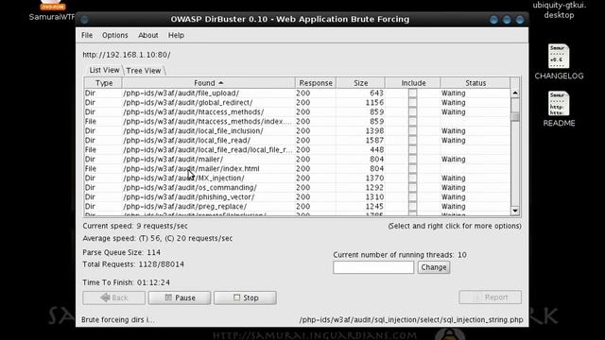Click the Change threads button
Image resolution: width=605 pixels, height=340 pixels.
pos(434,267)
